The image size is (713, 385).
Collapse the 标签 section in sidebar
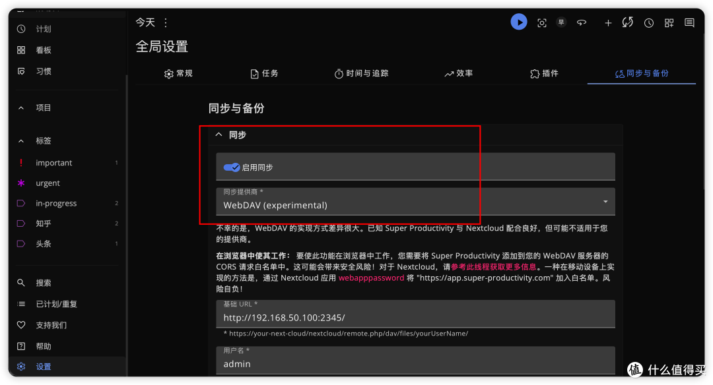tap(21, 140)
